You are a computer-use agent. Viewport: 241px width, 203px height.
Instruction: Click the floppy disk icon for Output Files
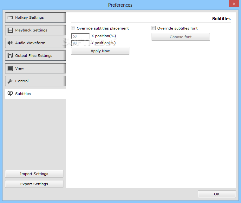coord(10,56)
